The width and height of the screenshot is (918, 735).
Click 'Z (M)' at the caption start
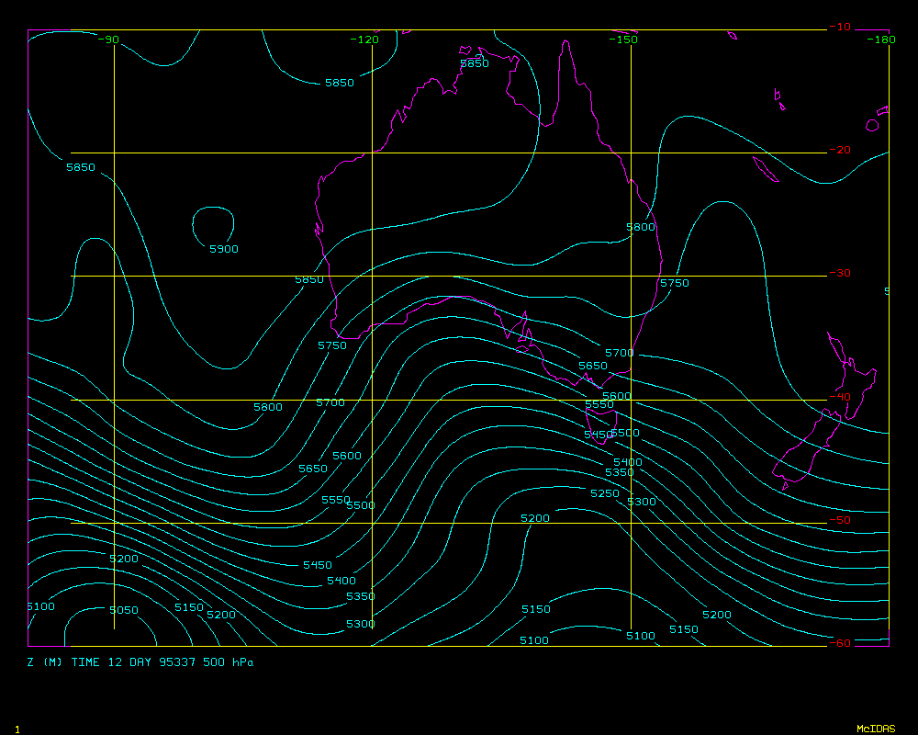44,662
